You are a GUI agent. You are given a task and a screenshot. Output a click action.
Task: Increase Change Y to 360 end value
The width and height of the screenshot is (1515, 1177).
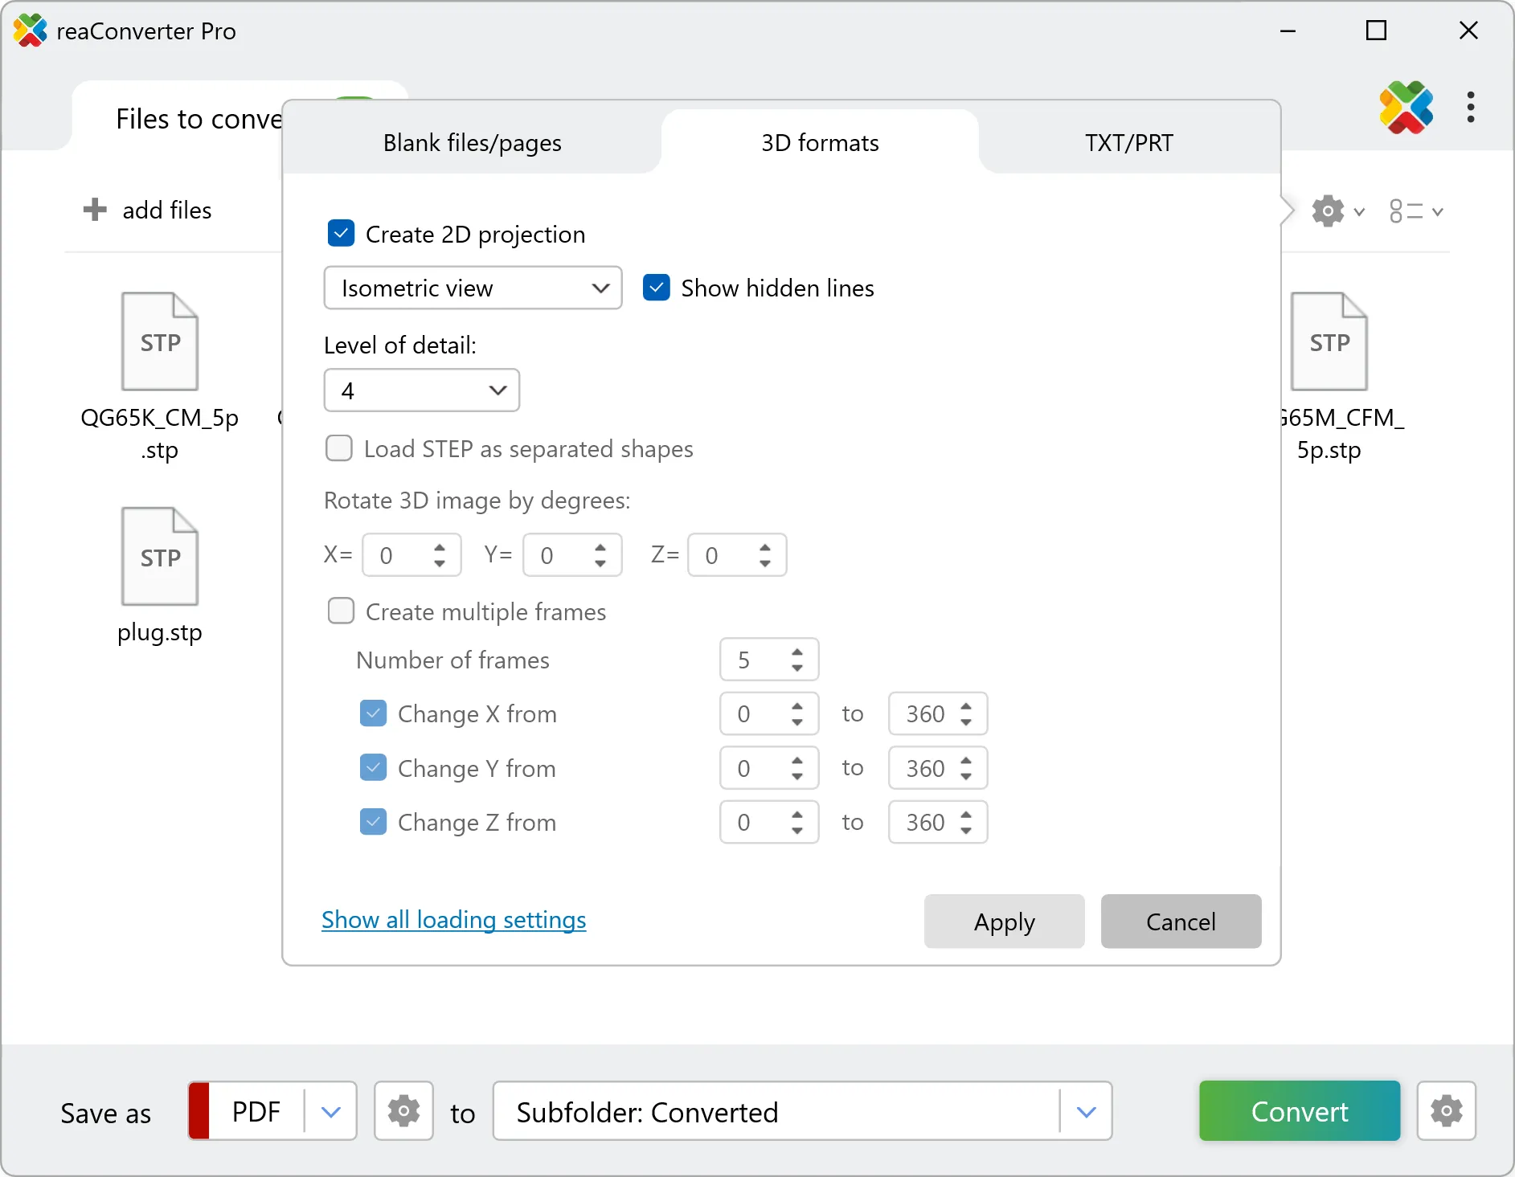[x=966, y=760]
